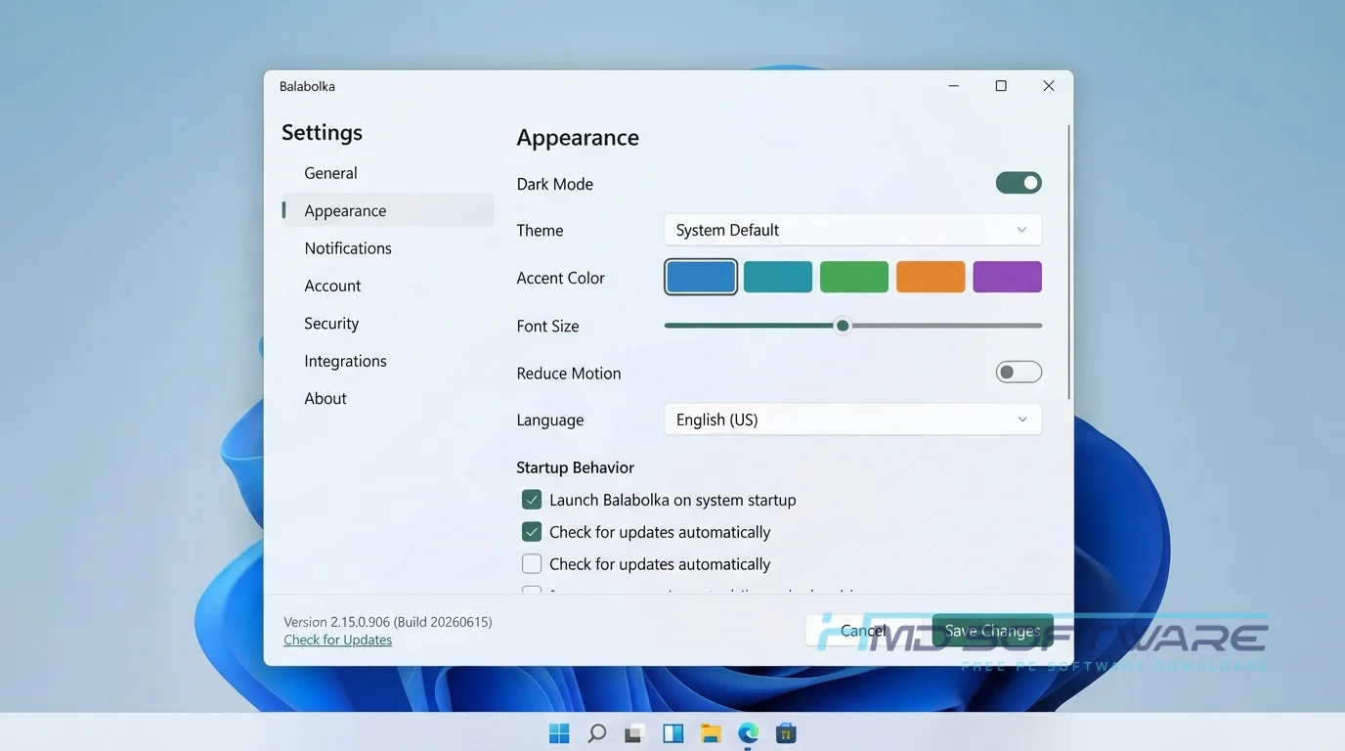This screenshot has width=1345, height=751.
Task: Open the Windows Start menu
Action: click(559, 733)
